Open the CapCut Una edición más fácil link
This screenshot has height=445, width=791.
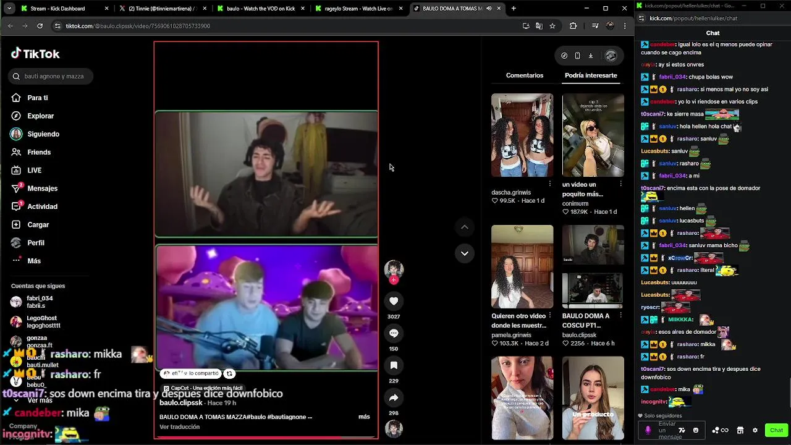tap(203, 388)
